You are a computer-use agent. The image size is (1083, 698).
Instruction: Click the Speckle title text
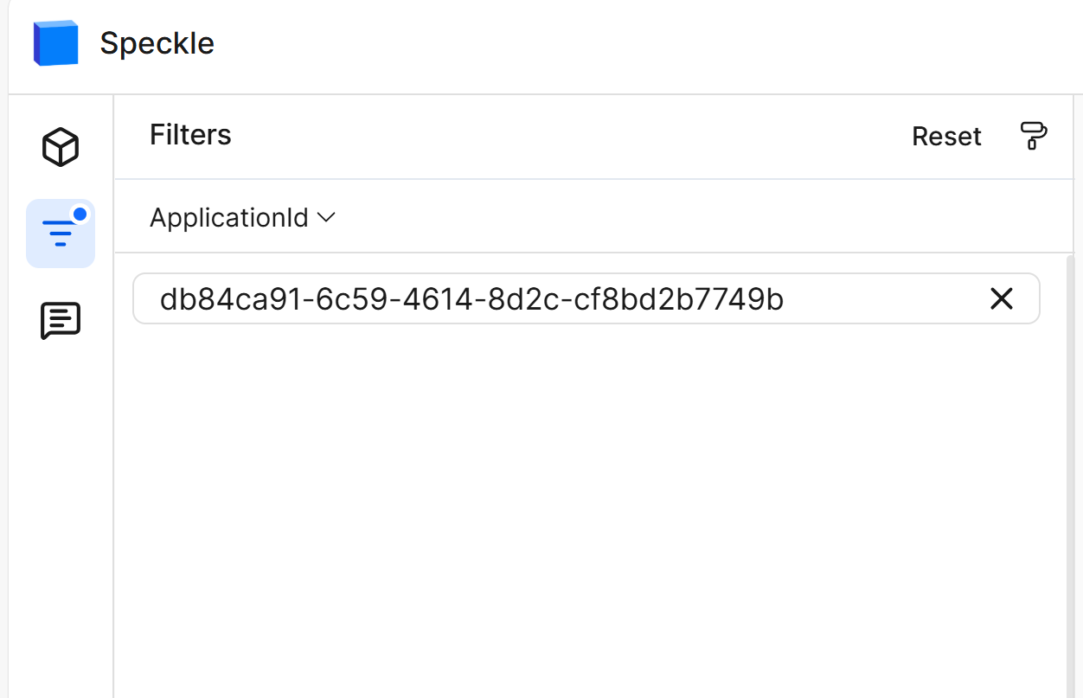pos(157,43)
